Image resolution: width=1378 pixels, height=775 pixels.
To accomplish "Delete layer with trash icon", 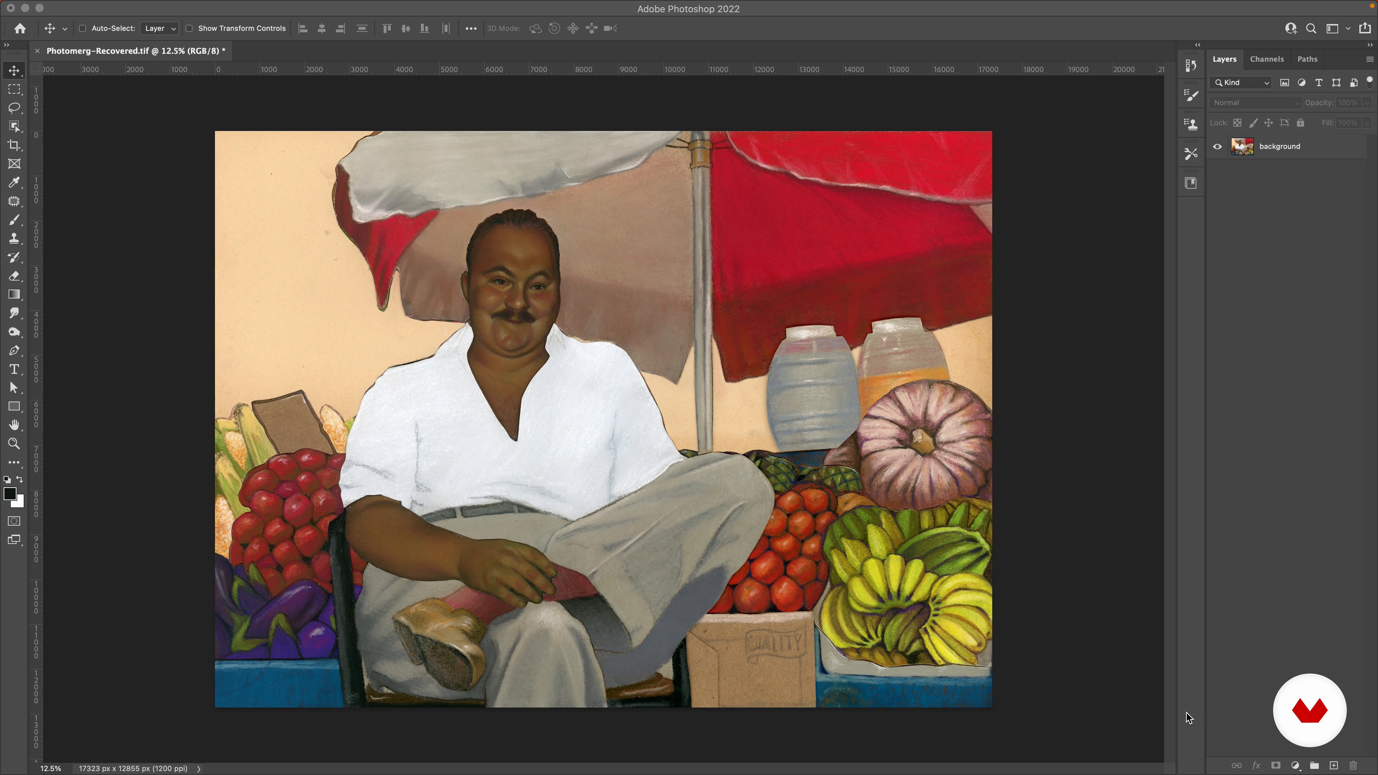I will pos(1353,765).
